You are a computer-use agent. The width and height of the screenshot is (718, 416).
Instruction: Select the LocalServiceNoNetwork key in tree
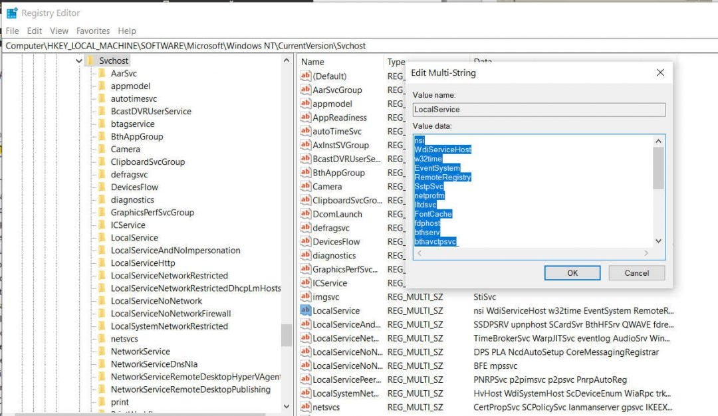click(x=156, y=301)
